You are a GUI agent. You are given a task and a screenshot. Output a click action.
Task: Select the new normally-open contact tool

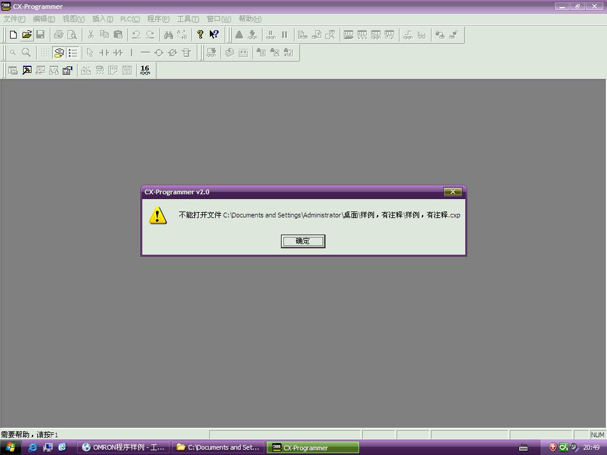[x=104, y=53]
